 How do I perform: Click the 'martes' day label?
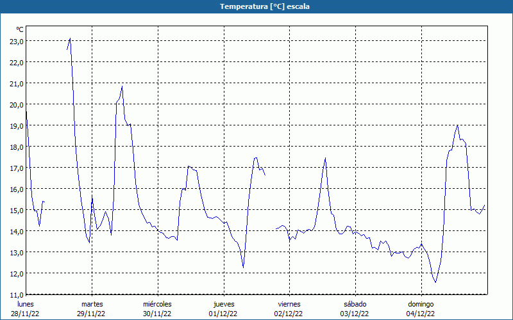pos(92,304)
